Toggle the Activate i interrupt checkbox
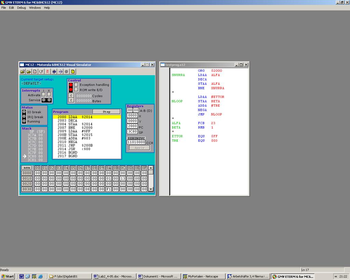Viewport: 350px width, 280px height. (x=43, y=95)
